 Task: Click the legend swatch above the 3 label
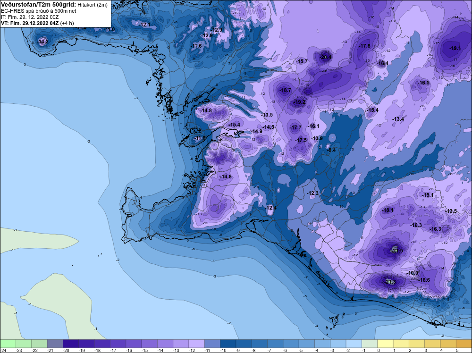coord(432,344)
